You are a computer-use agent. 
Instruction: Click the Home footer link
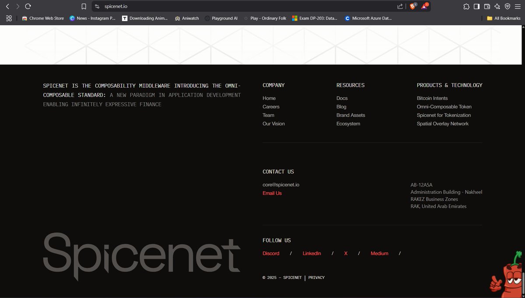point(269,98)
